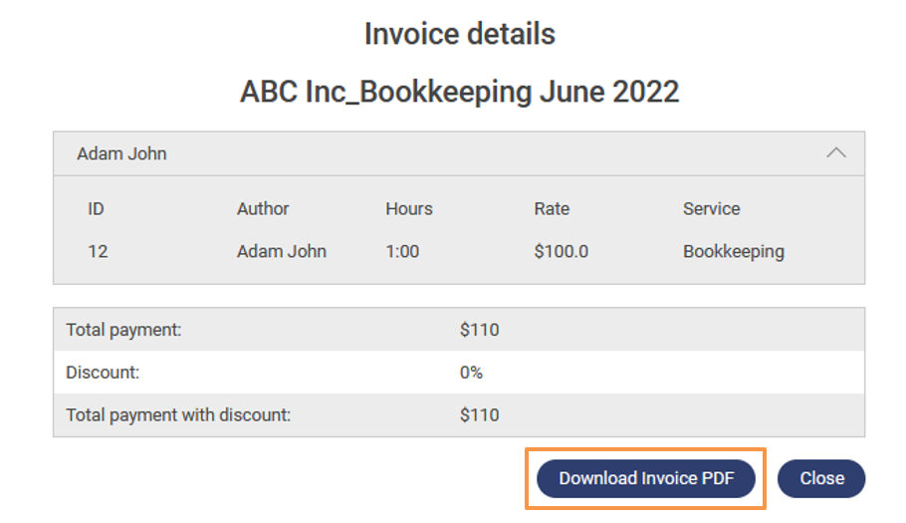Click the Author column header
Viewport: 906px width, 523px height.
pos(263,209)
